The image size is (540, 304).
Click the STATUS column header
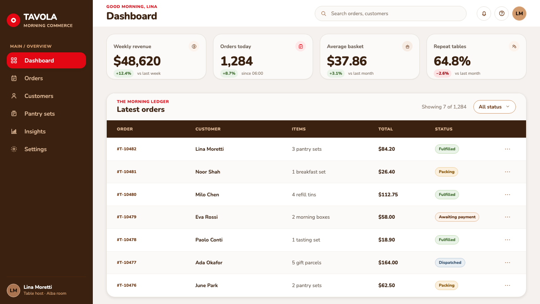click(444, 129)
